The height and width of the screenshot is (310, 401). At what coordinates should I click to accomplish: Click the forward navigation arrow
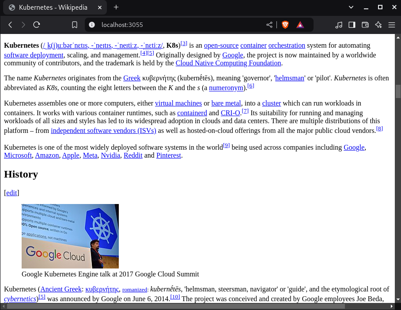pos(23,25)
